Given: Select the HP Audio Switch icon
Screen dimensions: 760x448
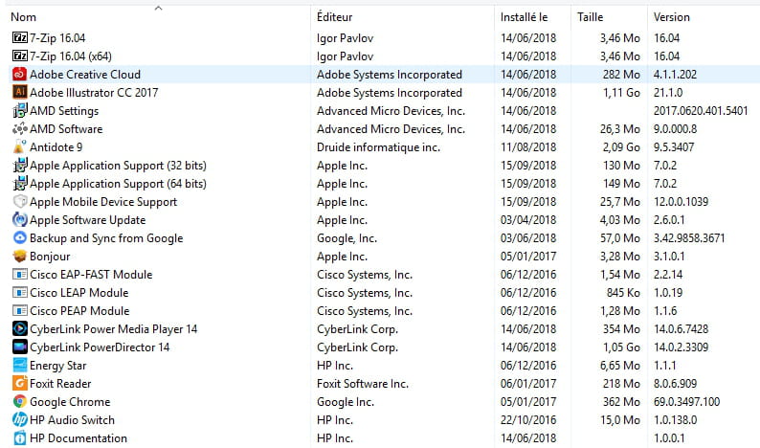Looking at the screenshot, I should point(19,419).
